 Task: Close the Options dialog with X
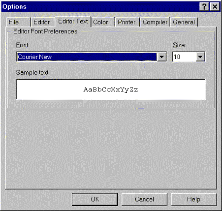(x=215, y=7)
